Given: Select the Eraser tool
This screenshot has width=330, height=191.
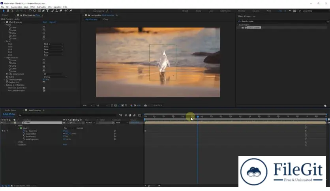Looking at the screenshot, I should tap(61, 11).
